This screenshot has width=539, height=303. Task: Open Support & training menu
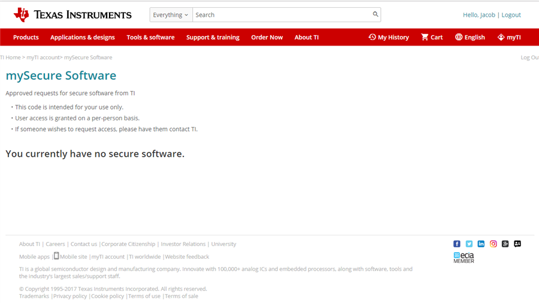coord(213,37)
